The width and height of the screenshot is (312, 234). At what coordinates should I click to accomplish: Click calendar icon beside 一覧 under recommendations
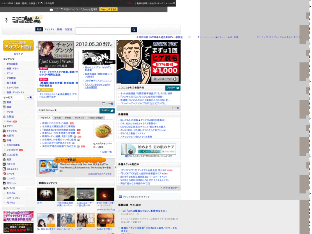(x=103, y=104)
